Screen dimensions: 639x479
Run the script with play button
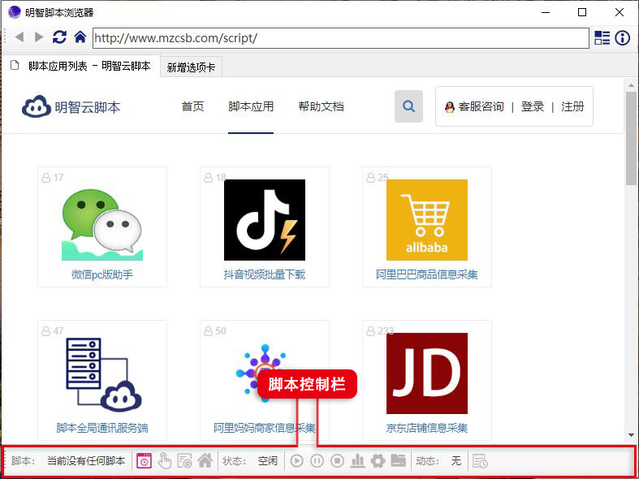coord(297,461)
